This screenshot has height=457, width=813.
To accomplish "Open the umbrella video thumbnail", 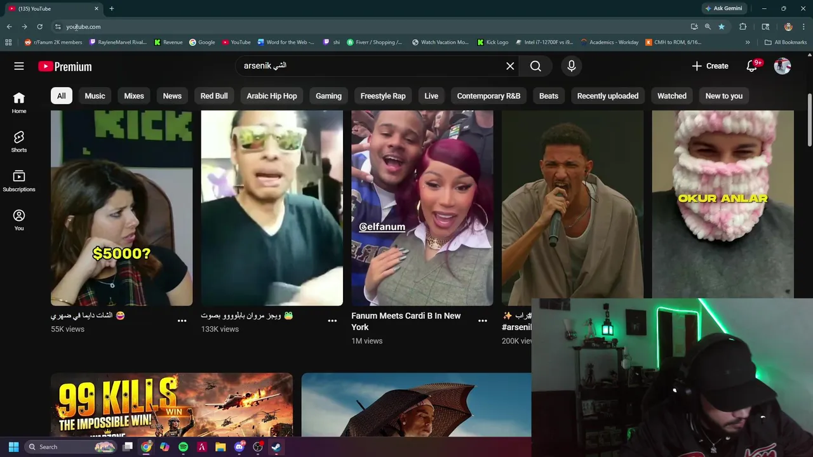I will coord(416,405).
